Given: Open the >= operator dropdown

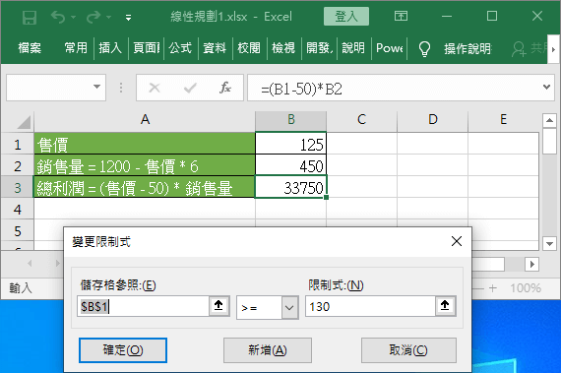Looking at the screenshot, I should [289, 308].
